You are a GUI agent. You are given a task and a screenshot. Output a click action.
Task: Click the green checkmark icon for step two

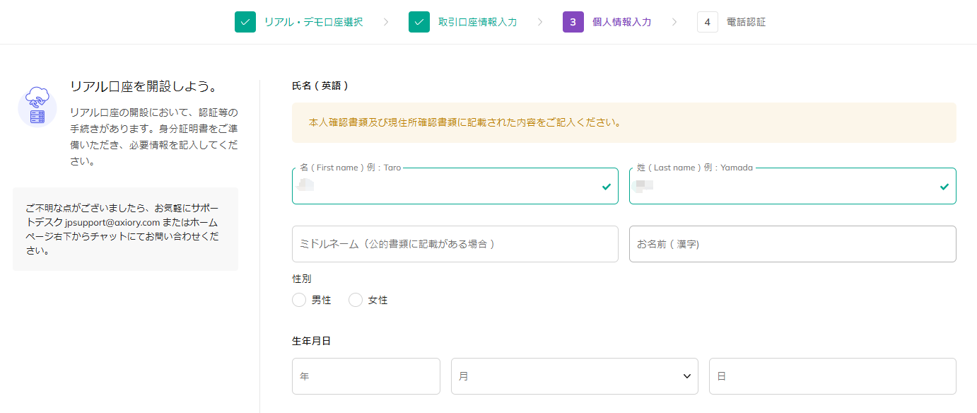[419, 22]
